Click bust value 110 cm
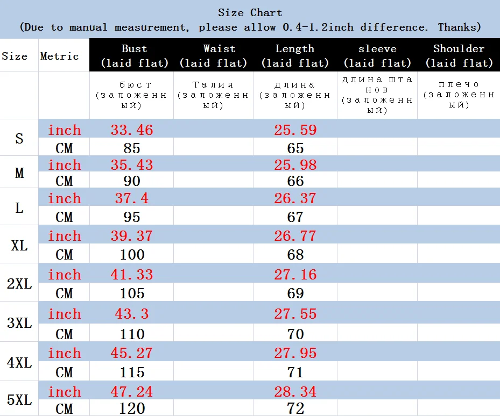This screenshot has width=500, height=416. pyautogui.click(x=132, y=334)
